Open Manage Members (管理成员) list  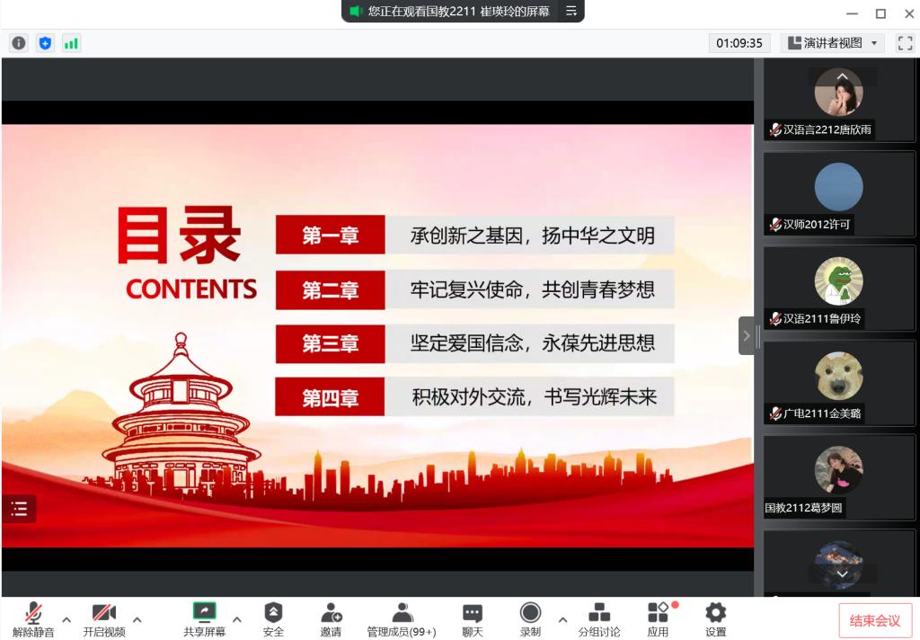click(x=402, y=619)
